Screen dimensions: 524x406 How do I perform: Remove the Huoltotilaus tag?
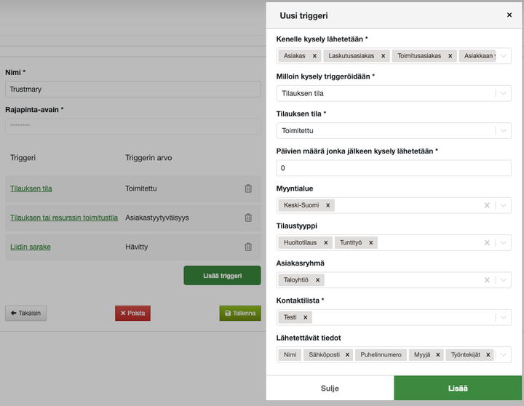click(325, 242)
